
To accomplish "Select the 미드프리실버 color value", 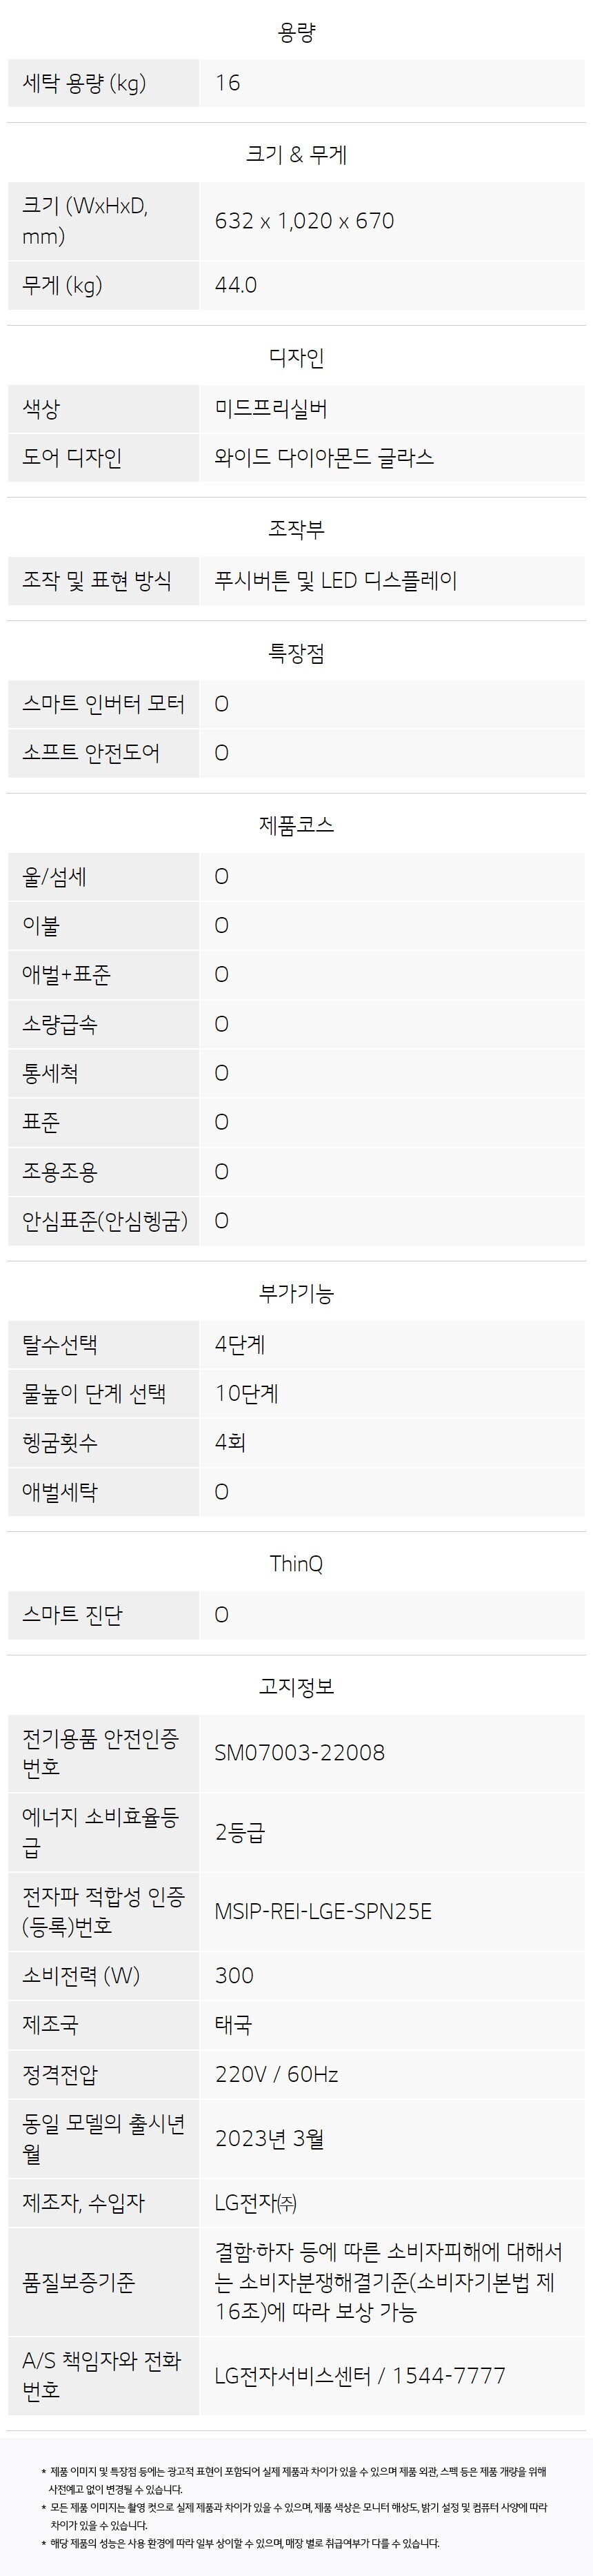I will point(270,408).
